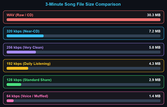Click the blue 320 kbps bar fill

25,36
